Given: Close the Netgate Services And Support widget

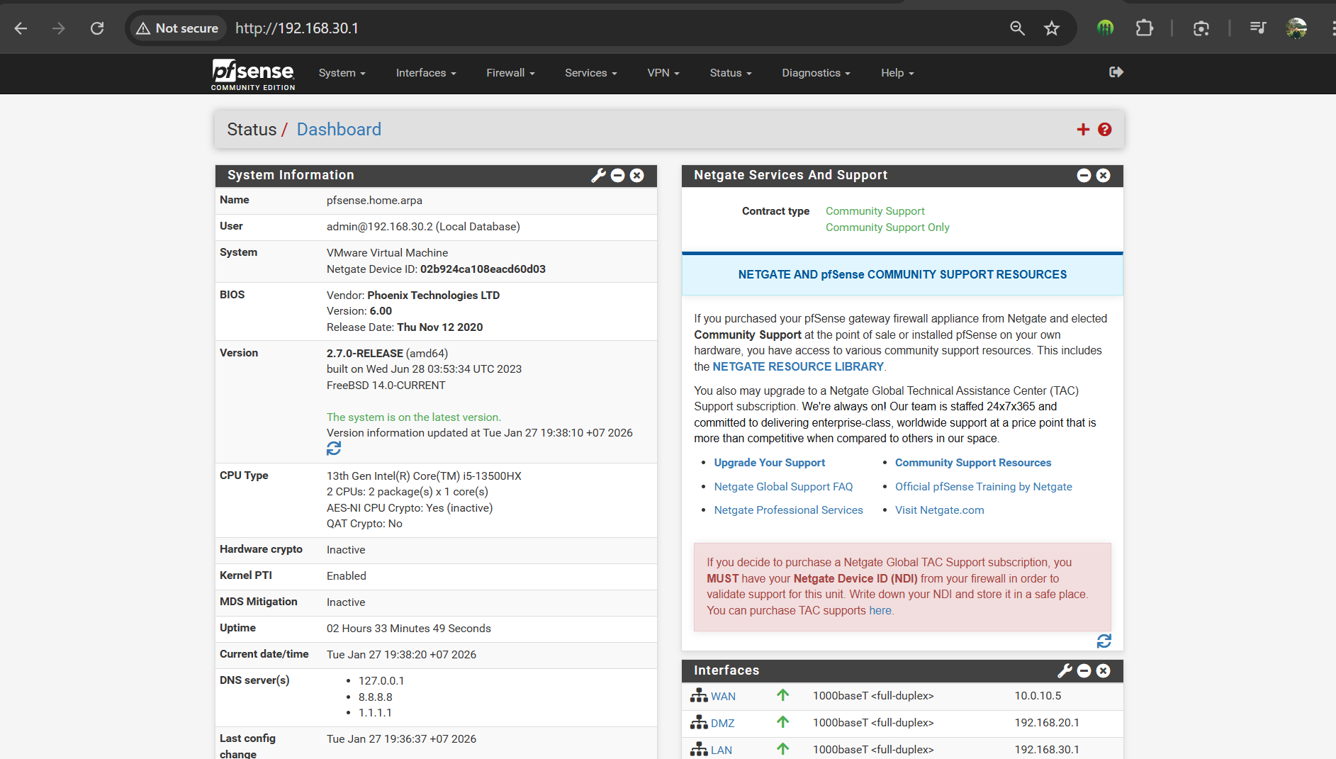Looking at the screenshot, I should point(1103,176).
